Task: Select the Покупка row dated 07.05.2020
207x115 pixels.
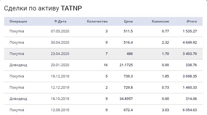Action: (103, 31)
